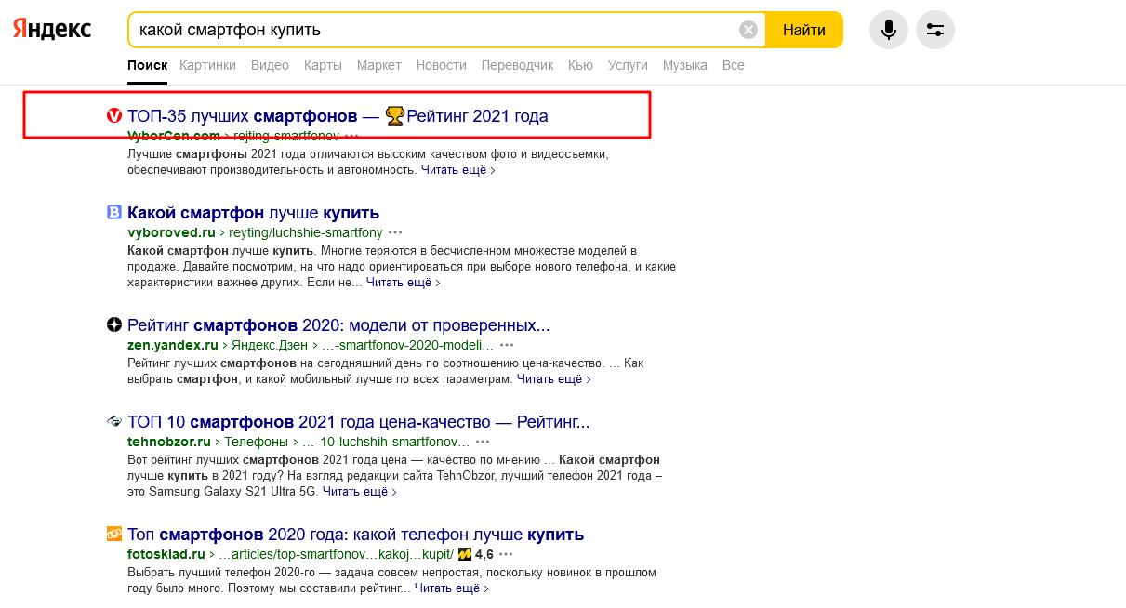
Task: Click the zen.yandex.ru domain link
Action: coord(173,345)
